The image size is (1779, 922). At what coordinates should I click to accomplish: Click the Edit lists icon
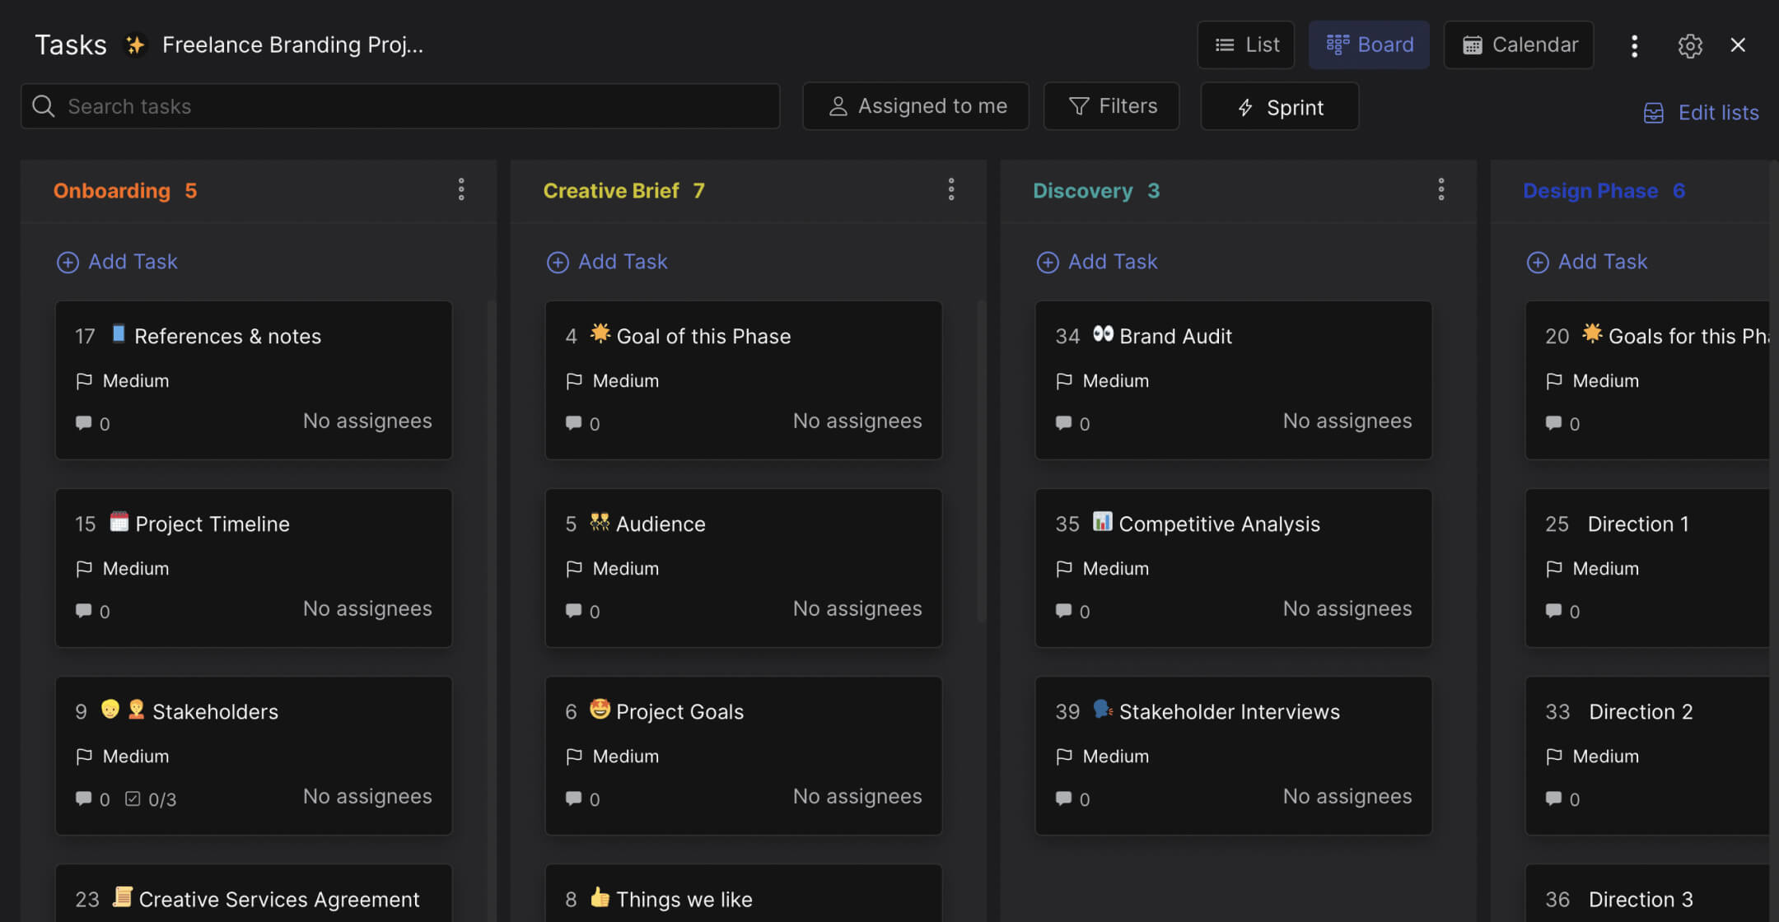tap(1654, 113)
